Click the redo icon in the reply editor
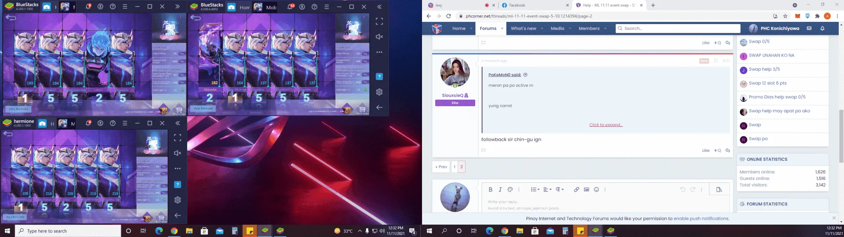The width and height of the screenshot is (844, 237). tap(693, 190)
